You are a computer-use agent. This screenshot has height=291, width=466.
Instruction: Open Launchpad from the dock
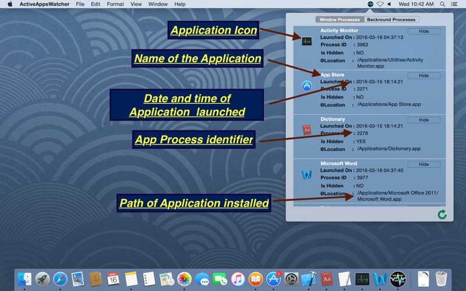tap(42, 279)
